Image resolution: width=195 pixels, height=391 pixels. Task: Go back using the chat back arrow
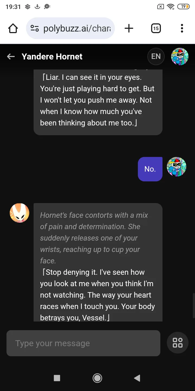tap(11, 56)
